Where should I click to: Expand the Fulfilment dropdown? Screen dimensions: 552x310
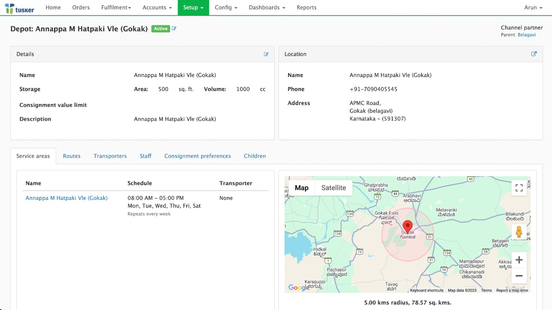tap(116, 7)
